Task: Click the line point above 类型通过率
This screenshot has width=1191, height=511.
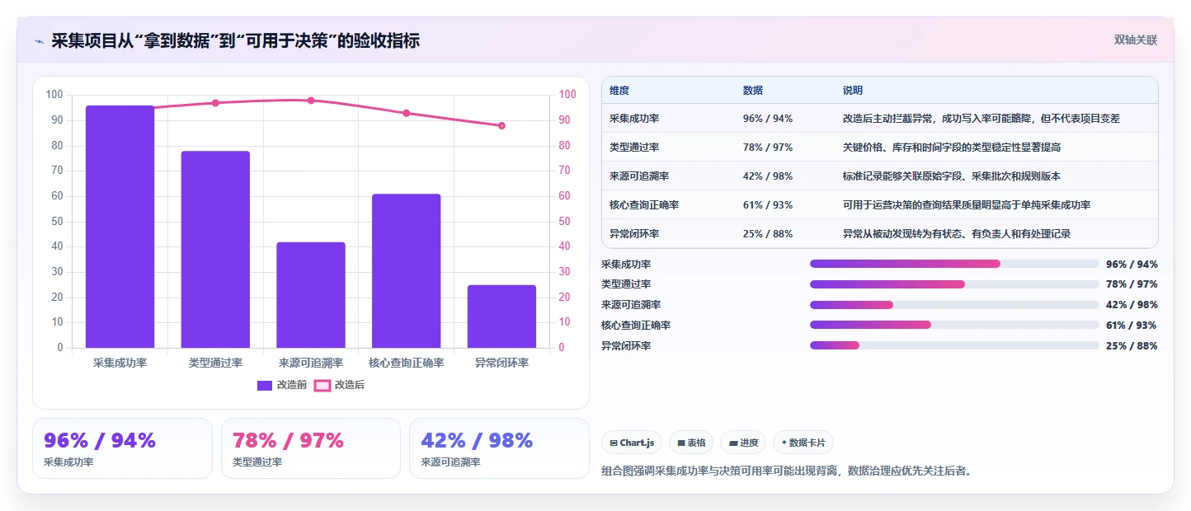Action: 215,103
